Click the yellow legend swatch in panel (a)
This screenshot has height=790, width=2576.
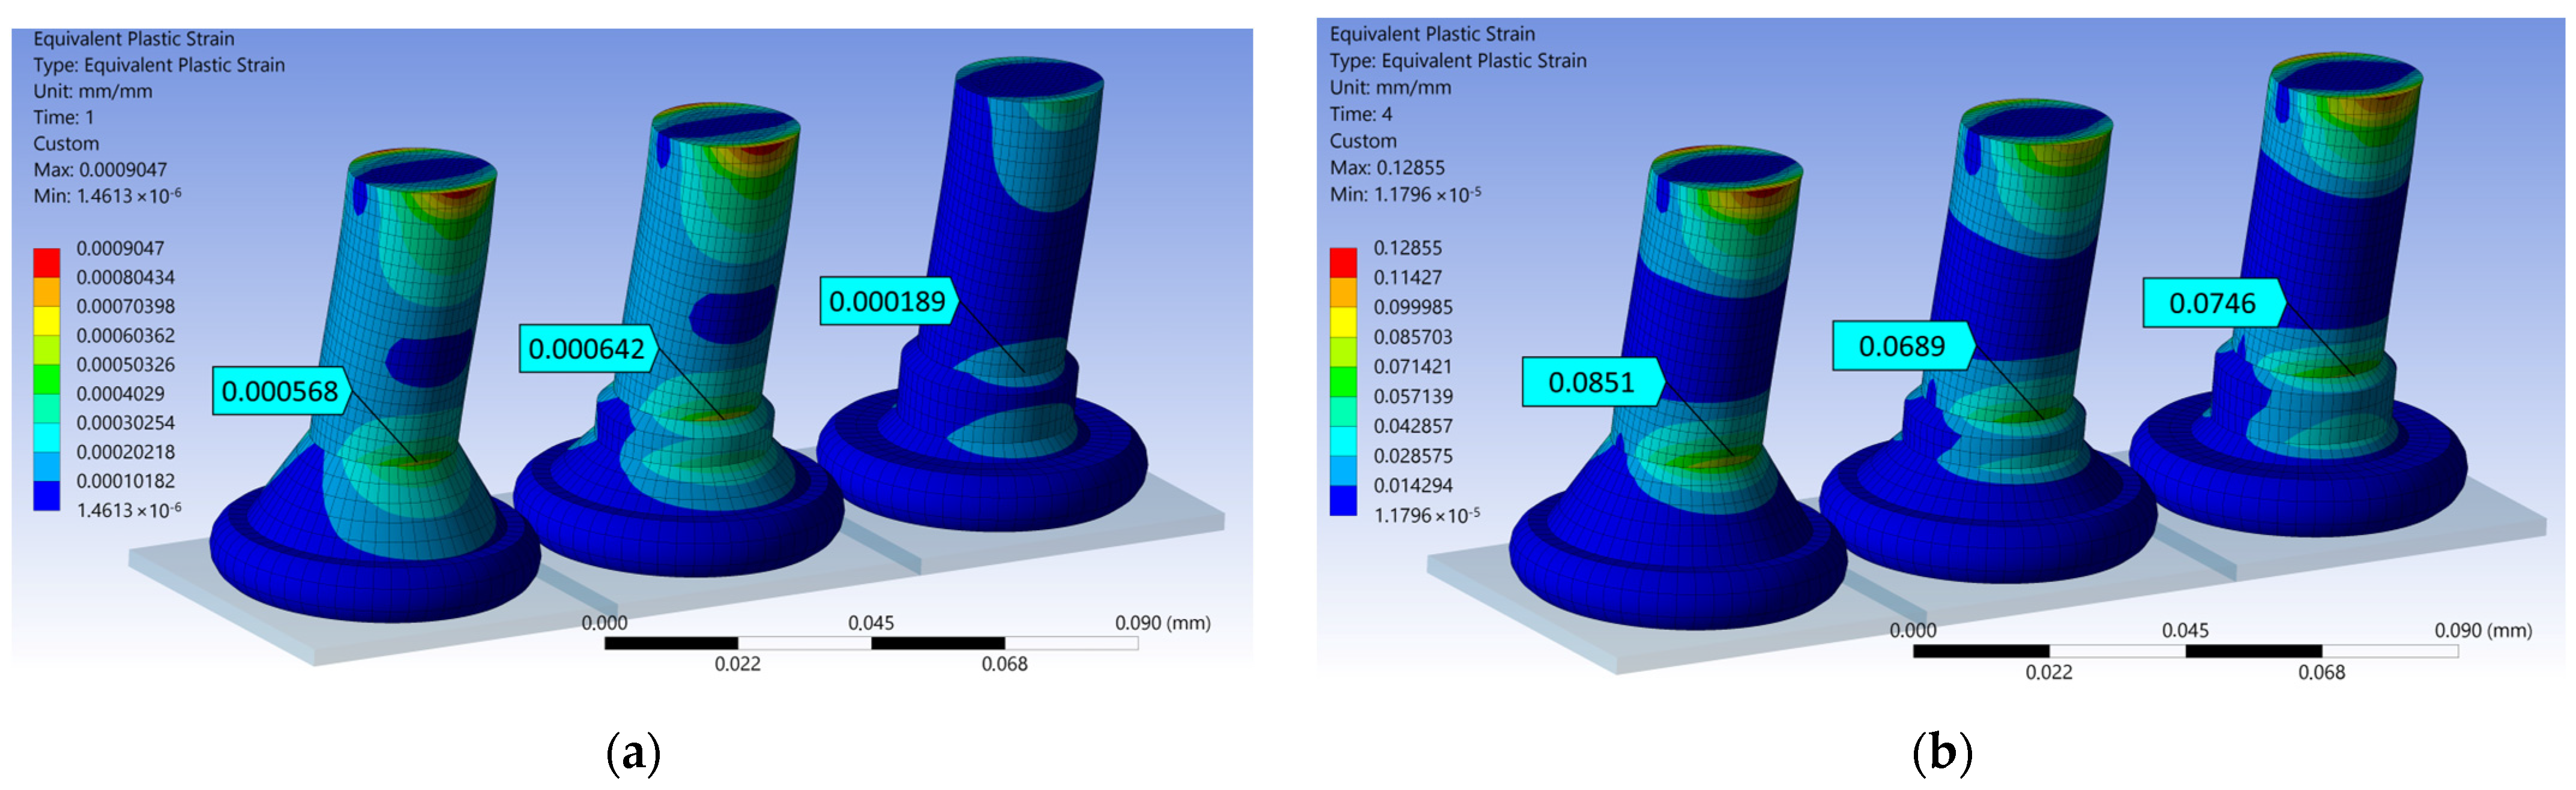coord(46,320)
